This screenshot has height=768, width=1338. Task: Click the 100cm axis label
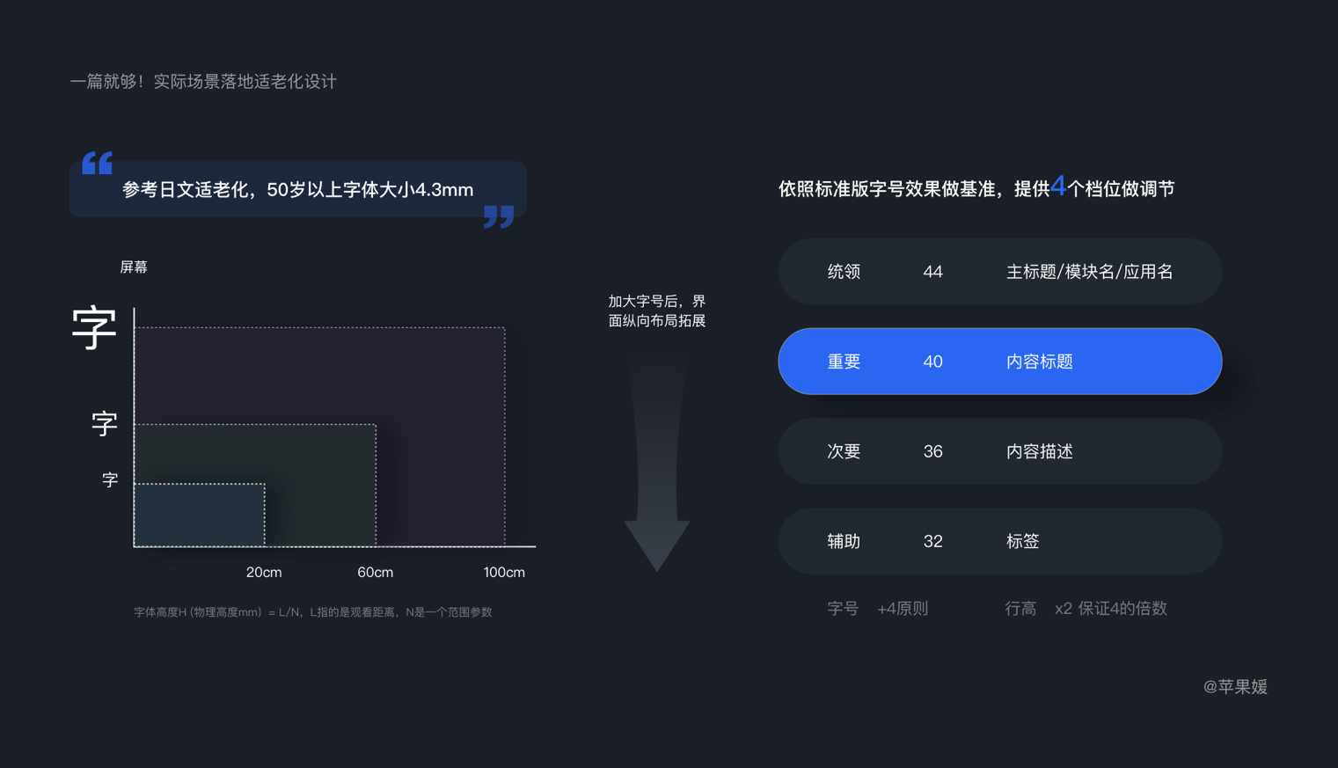(504, 573)
